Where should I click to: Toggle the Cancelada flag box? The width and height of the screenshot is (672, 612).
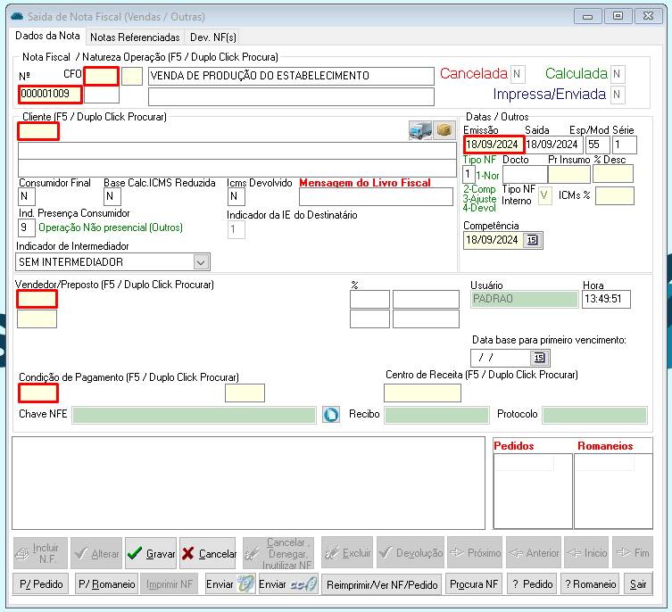tap(519, 74)
